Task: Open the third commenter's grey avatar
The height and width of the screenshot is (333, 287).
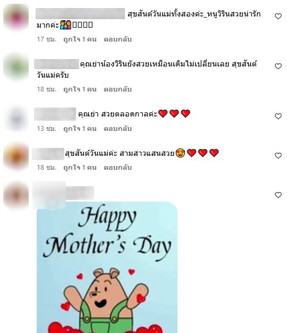Action: 16,118
